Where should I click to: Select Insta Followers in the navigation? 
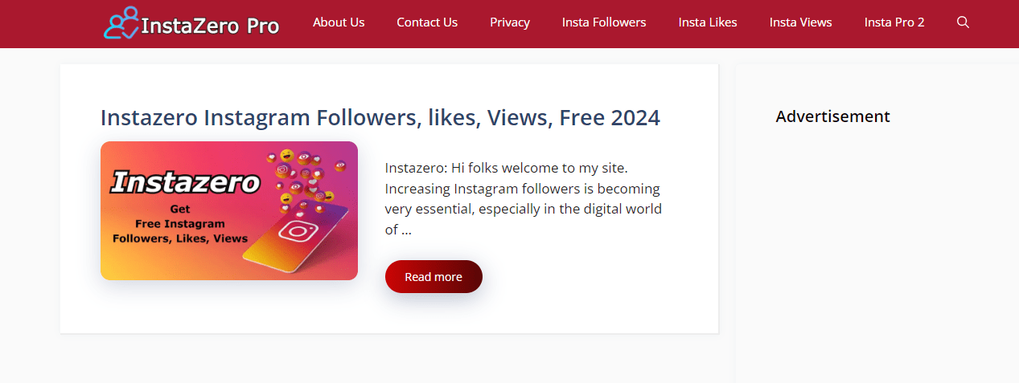(x=604, y=22)
